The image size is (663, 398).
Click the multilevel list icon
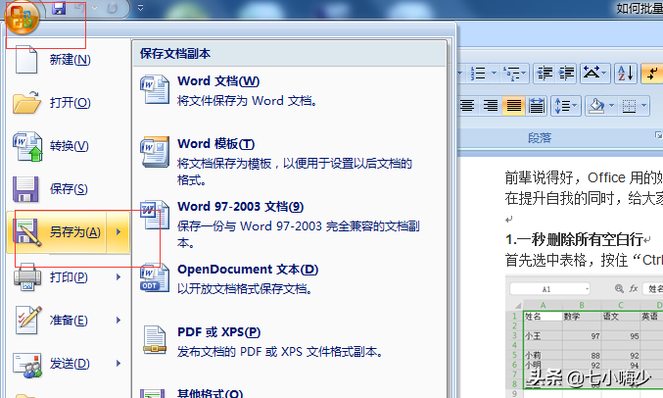[x=511, y=74]
